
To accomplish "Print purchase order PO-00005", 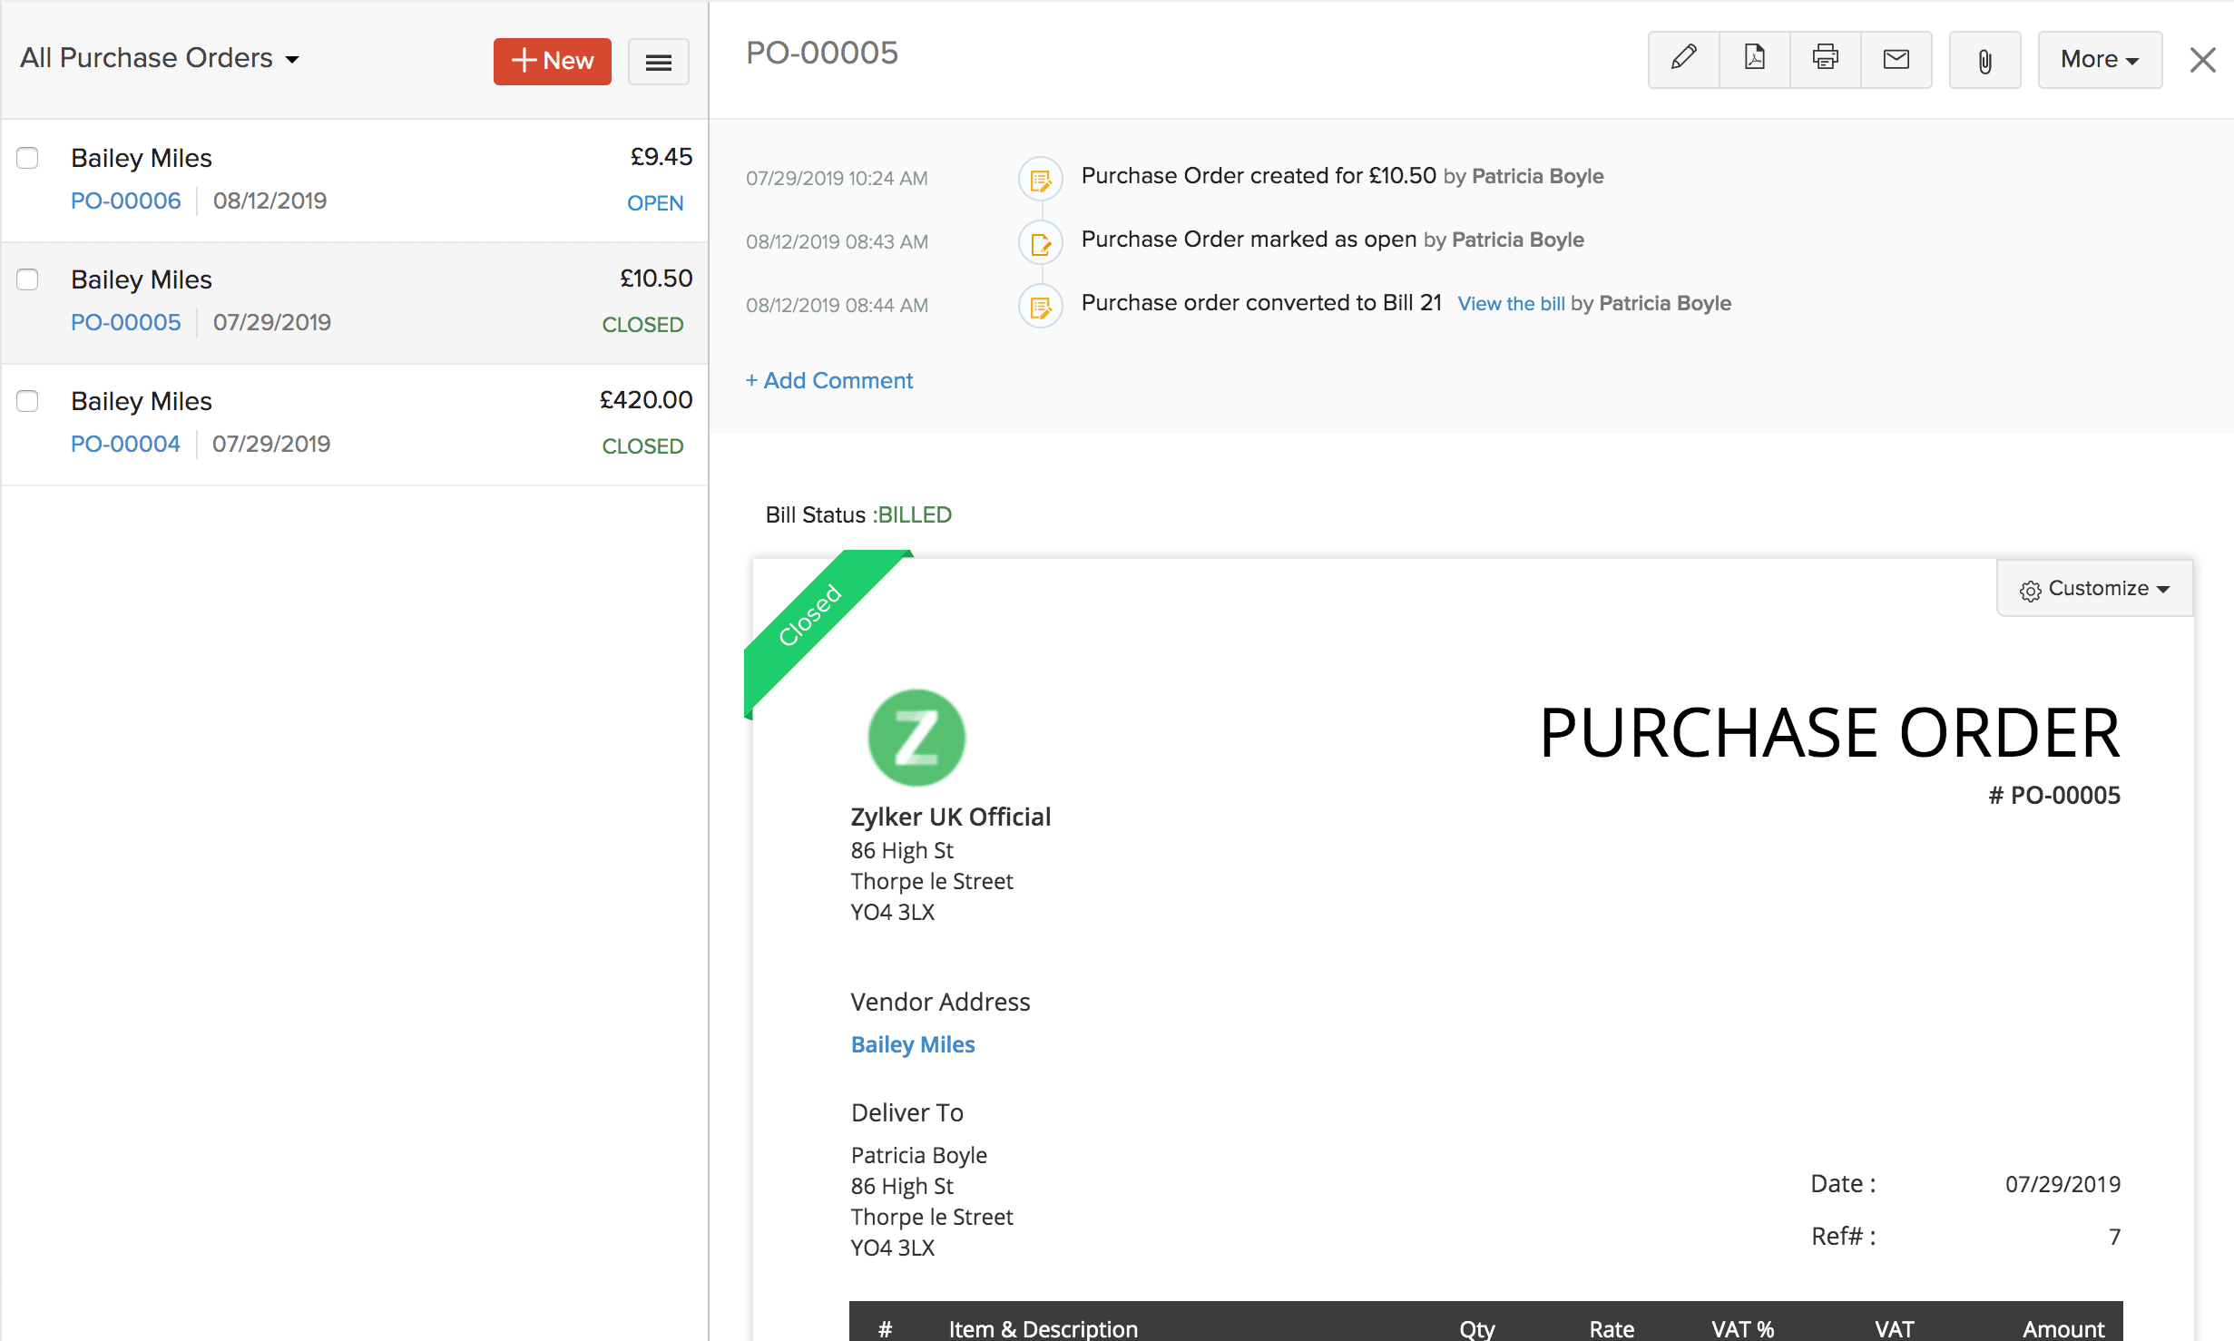I will [x=1824, y=60].
